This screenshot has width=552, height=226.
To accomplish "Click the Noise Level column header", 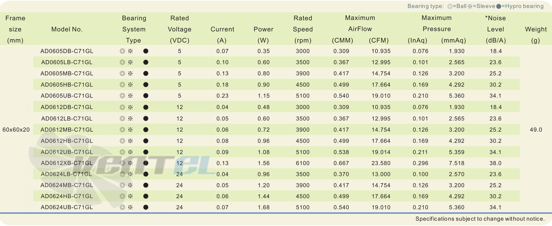I will 496,29.
